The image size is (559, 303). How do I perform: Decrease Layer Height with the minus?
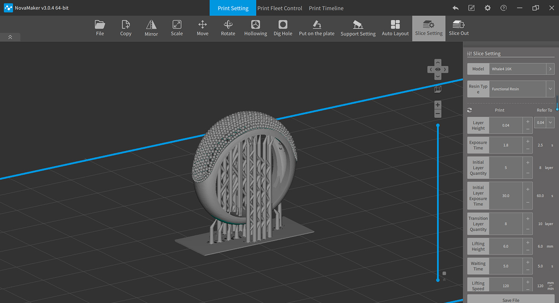click(x=528, y=129)
